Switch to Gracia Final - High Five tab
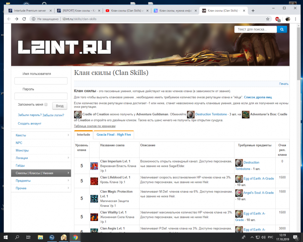 [113, 135]
